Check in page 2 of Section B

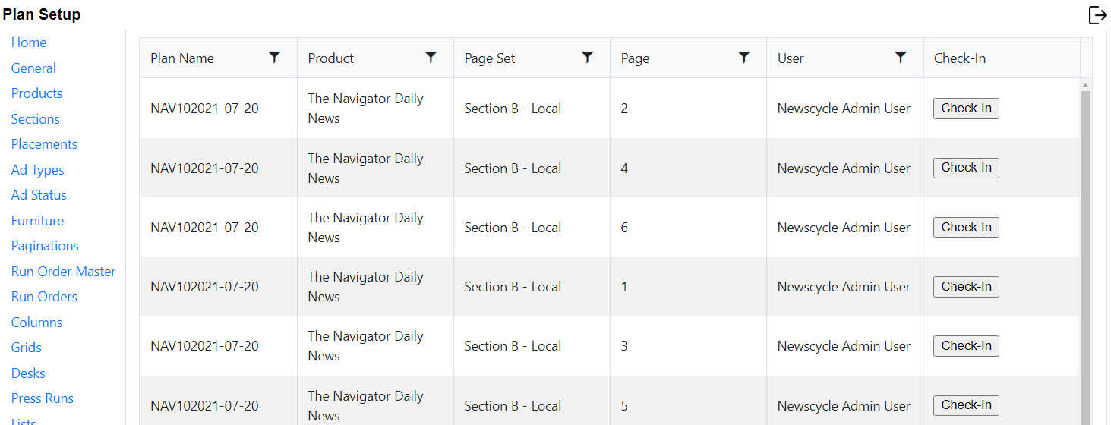(966, 109)
